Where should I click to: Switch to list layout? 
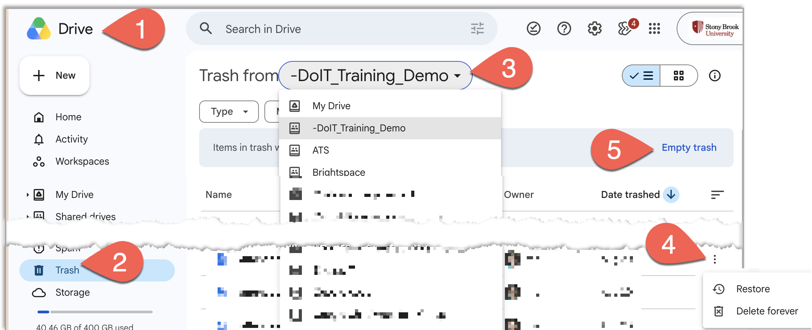[641, 76]
